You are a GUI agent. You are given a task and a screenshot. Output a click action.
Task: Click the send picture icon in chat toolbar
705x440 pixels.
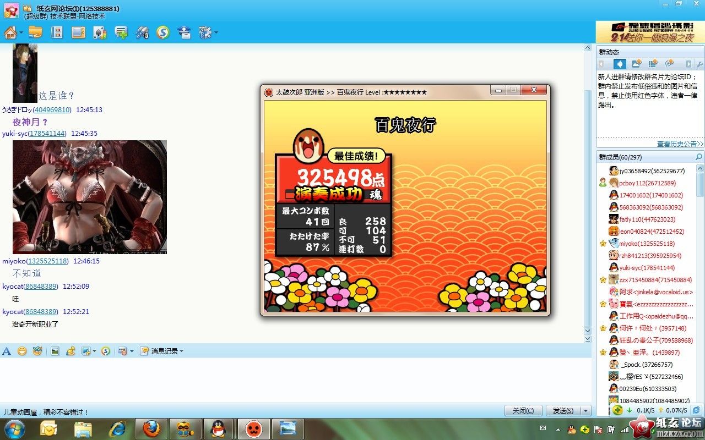tap(55, 351)
